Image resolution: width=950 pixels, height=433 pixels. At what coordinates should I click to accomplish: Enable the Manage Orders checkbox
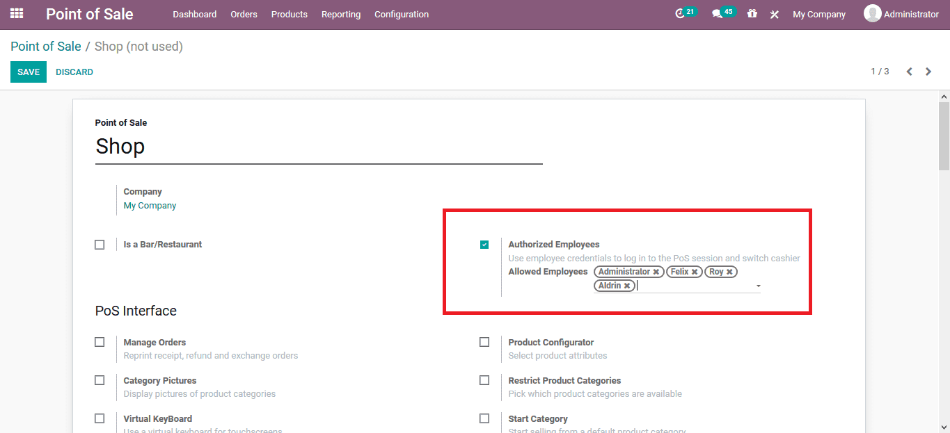(x=100, y=342)
